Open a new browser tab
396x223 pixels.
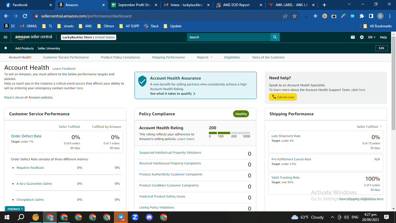point(324,5)
